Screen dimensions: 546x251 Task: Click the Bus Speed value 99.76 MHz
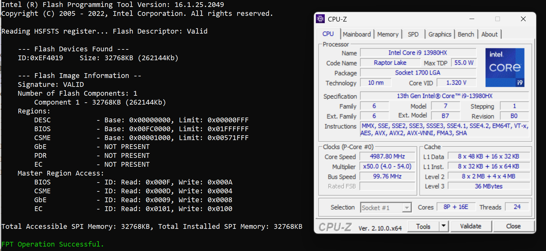click(387, 176)
